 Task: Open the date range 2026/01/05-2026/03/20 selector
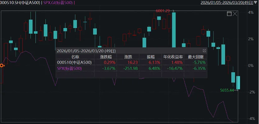pyautogui.click(x=227, y=2)
